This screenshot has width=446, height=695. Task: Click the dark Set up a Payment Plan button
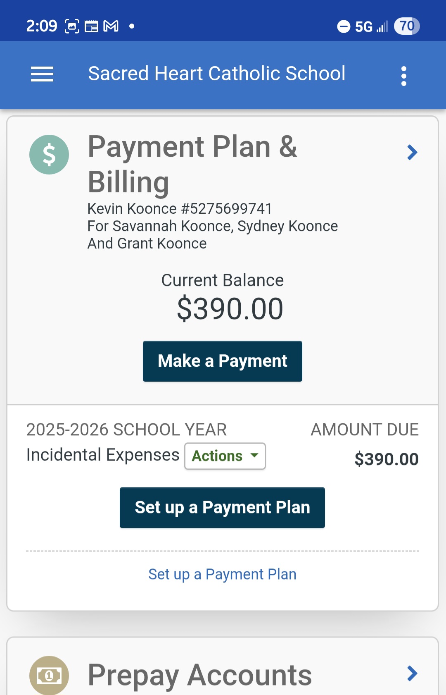222,507
